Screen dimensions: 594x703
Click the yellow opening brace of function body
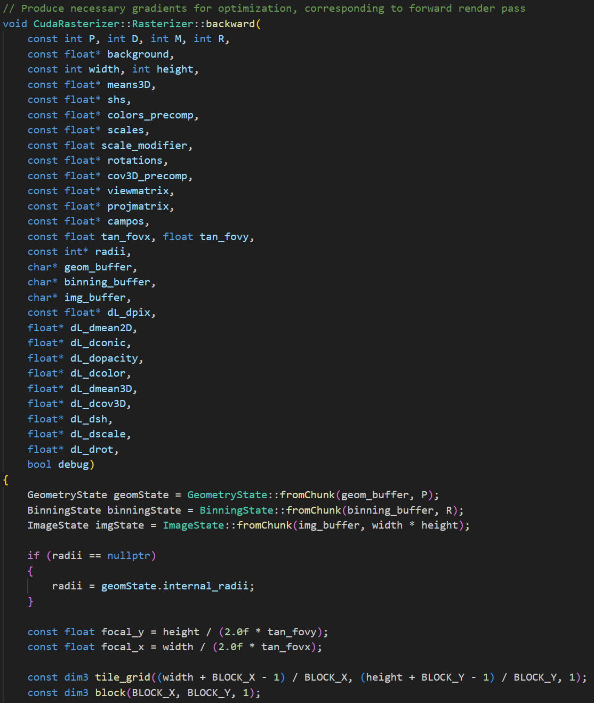(x=6, y=480)
